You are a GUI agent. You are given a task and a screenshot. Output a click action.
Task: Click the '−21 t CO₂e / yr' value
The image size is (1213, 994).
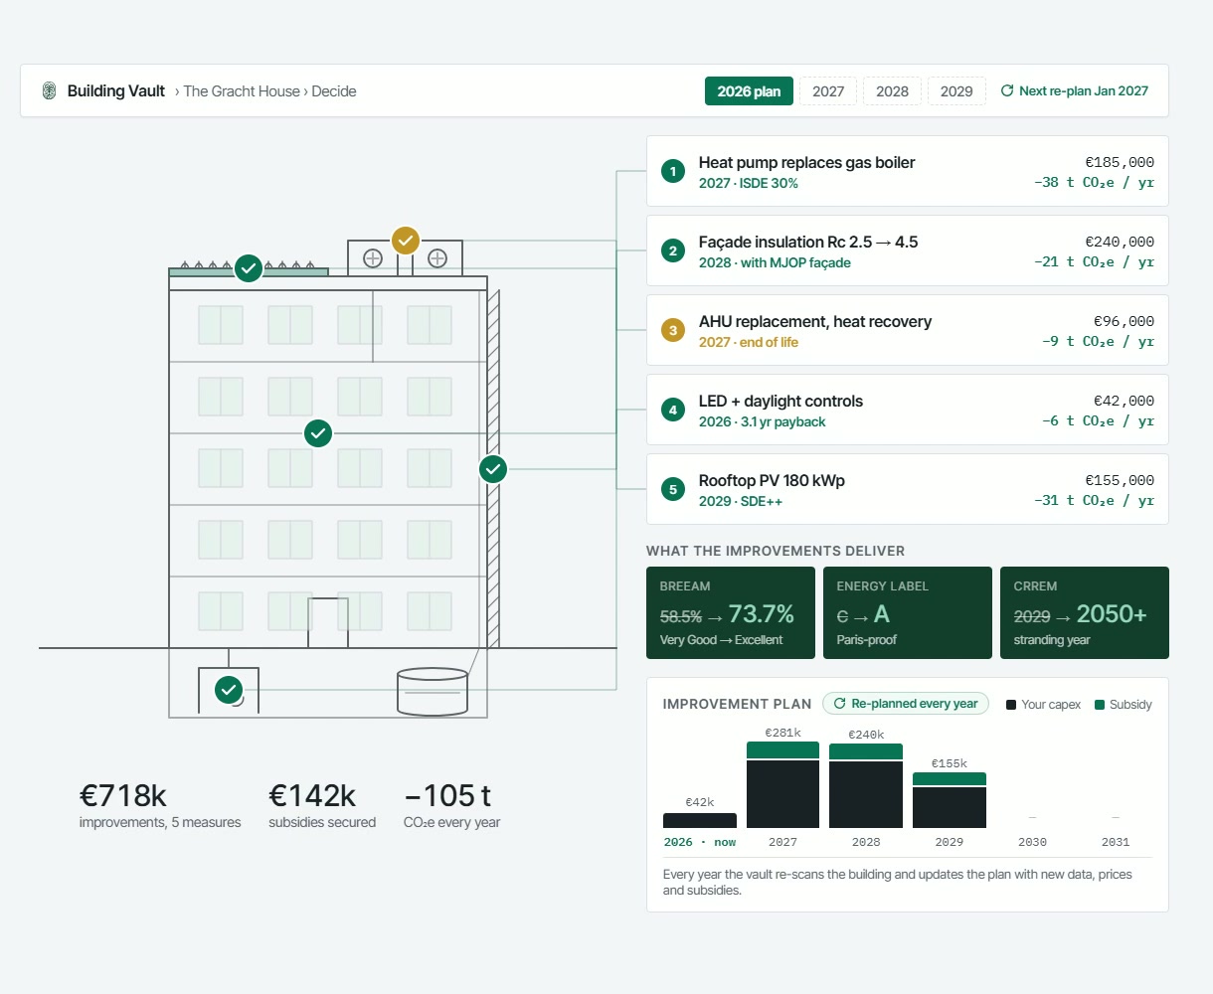1094,262
